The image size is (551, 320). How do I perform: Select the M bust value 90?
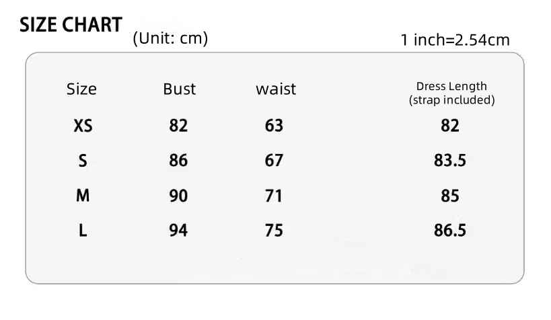pyautogui.click(x=178, y=196)
